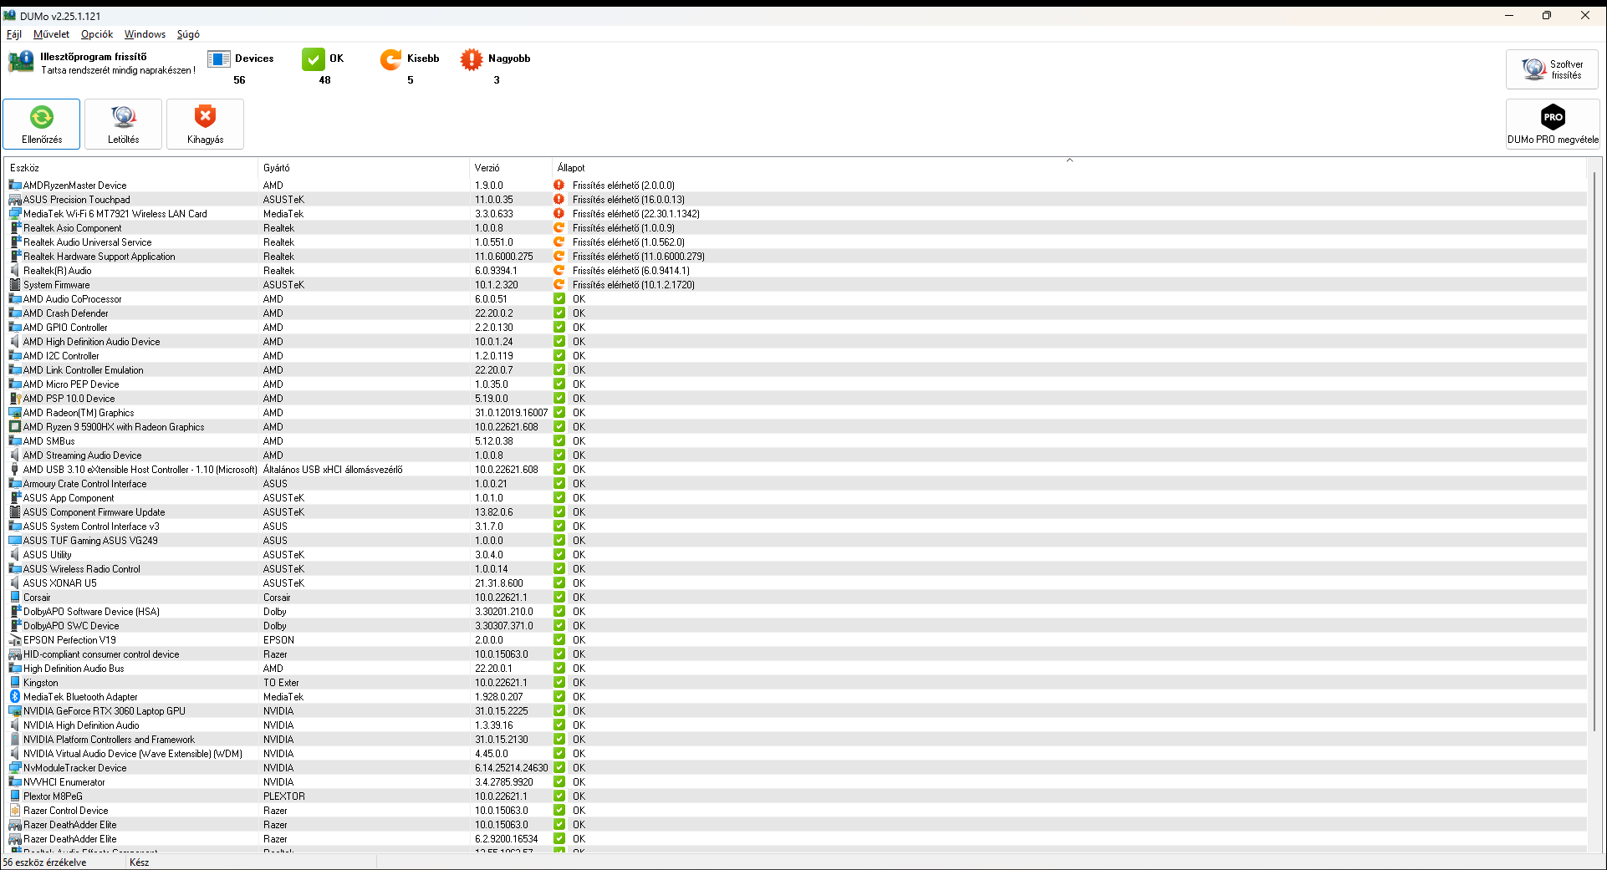Viewport: 1607px width, 870px height.
Task: Click the Letöltés download button
Action: pos(123,124)
